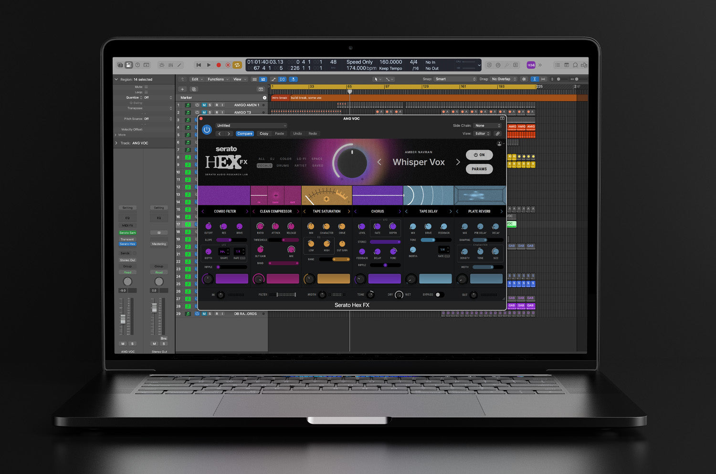Click the Clean Compressor Ratio knob

[260, 226]
